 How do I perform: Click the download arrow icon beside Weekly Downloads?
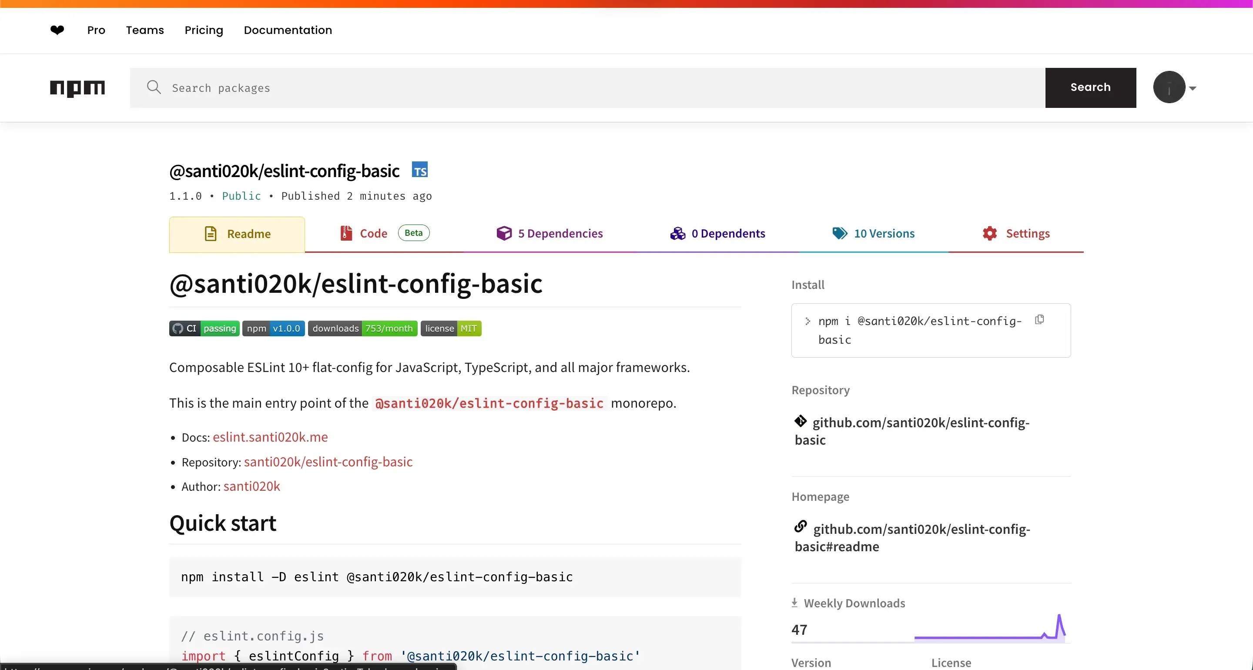(795, 603)
